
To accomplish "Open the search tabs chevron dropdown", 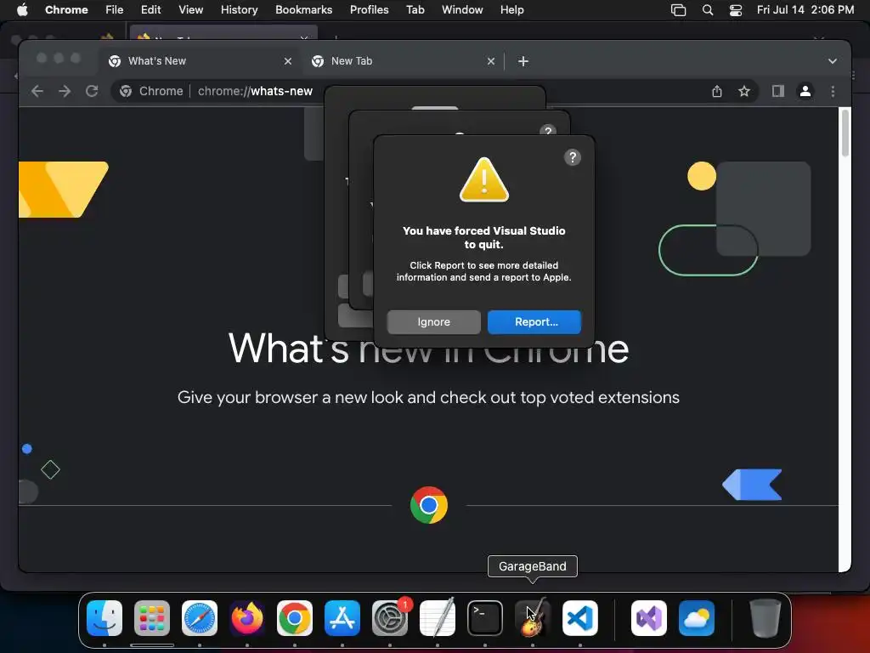I will click(x=833, y=61).
